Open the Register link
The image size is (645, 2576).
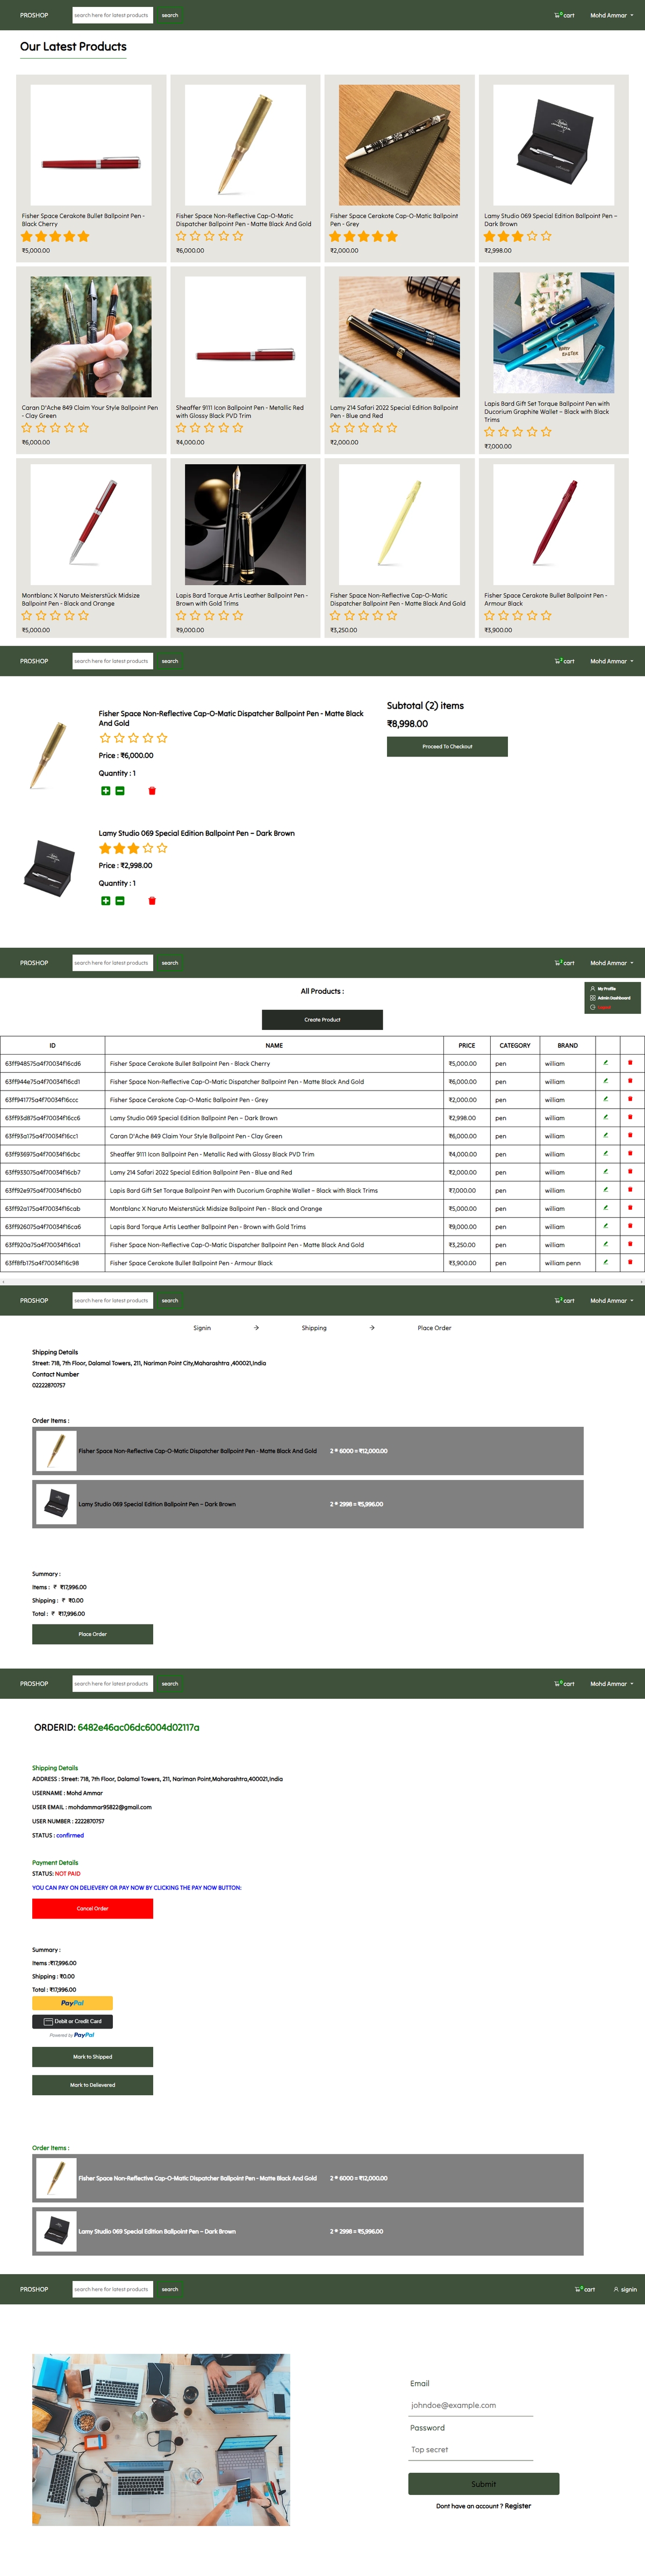point(517,2506)
